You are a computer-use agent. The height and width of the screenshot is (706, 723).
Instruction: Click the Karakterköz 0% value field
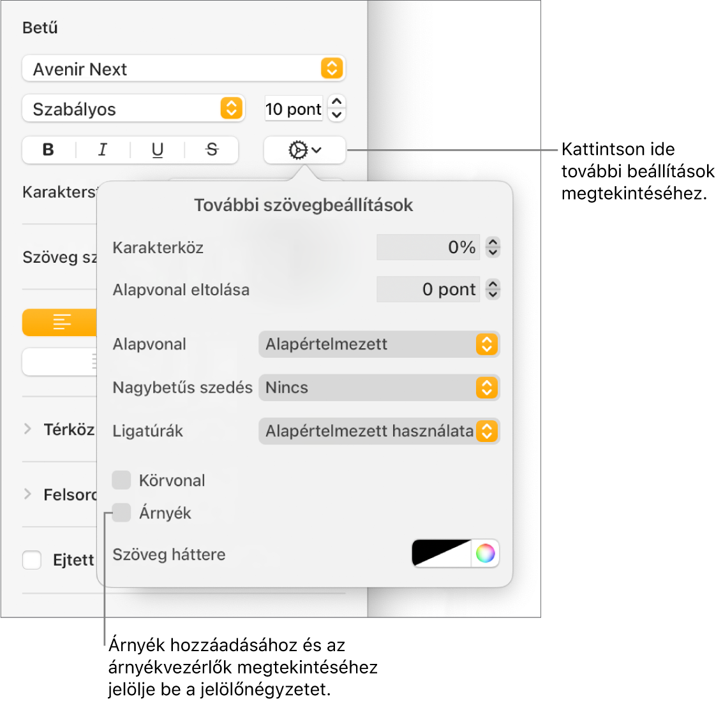click(x=428, y=247)
